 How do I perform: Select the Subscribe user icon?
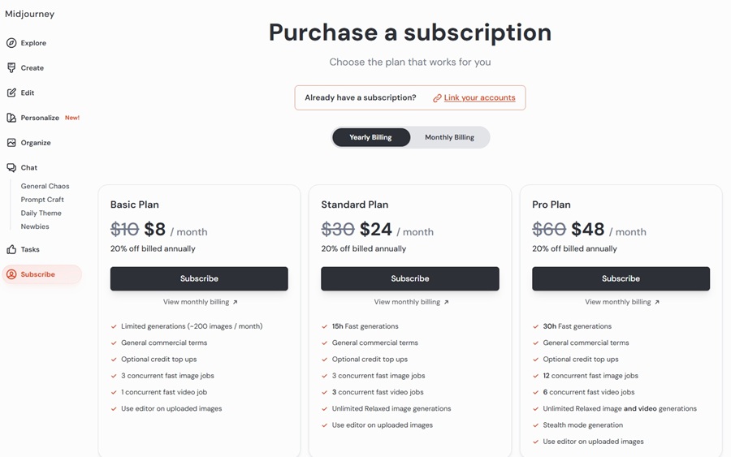coord(11,274)
